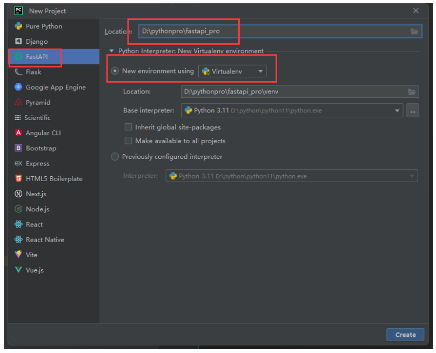This screenshot has height=353, width=436.
Task: Select Django project type
Action: tap(53, 42)
